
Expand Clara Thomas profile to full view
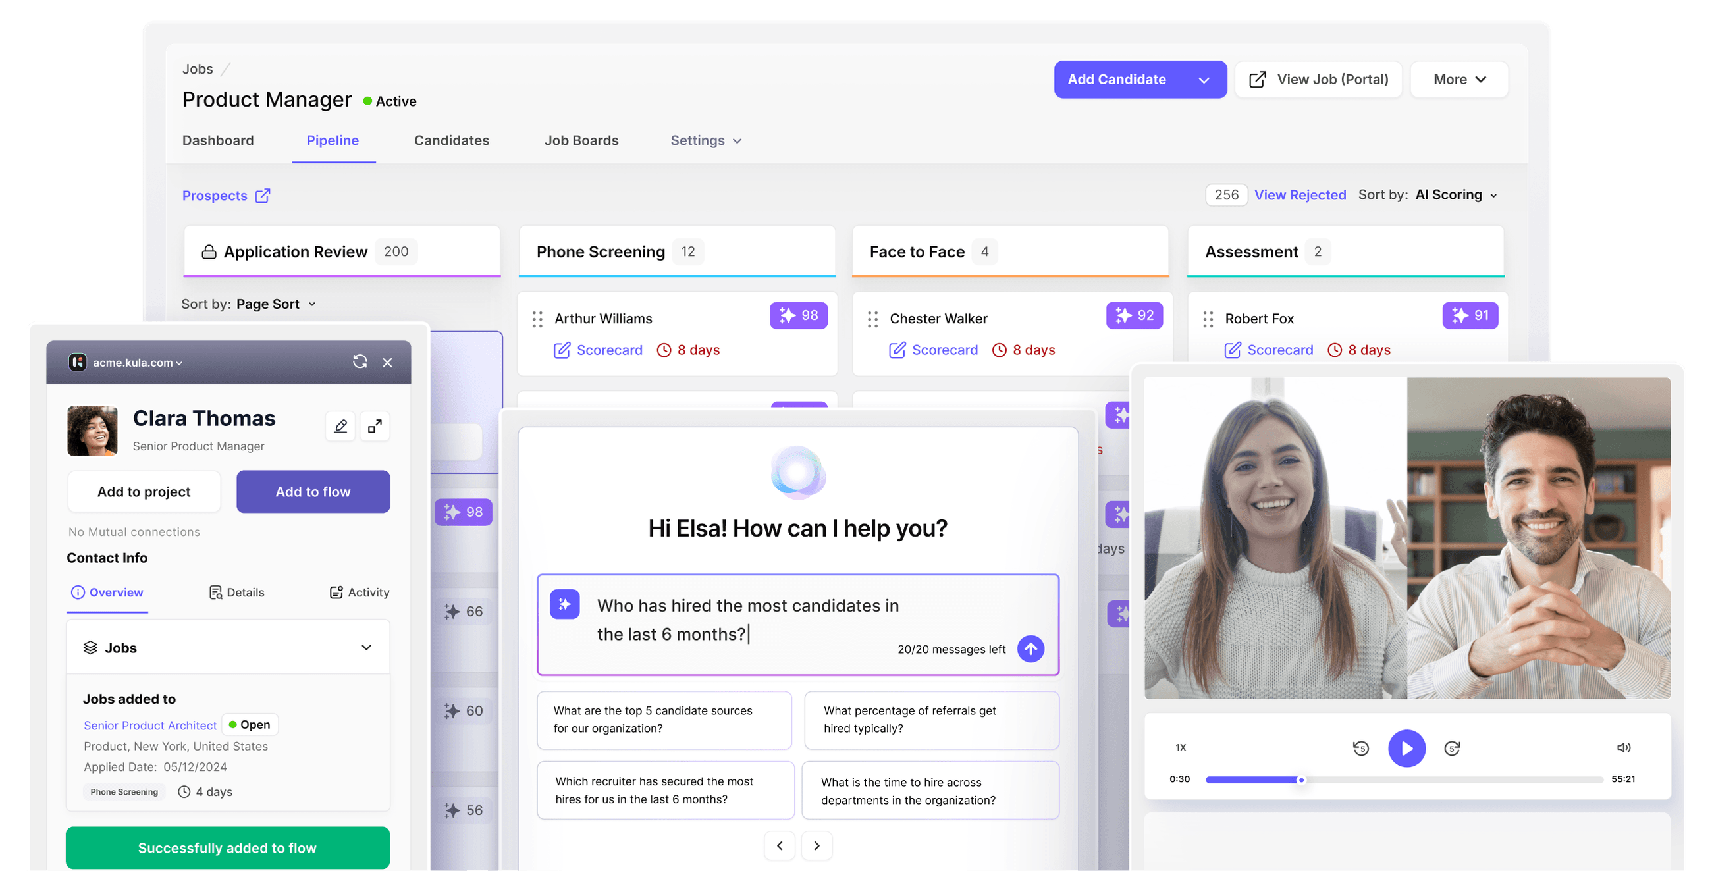375,426
